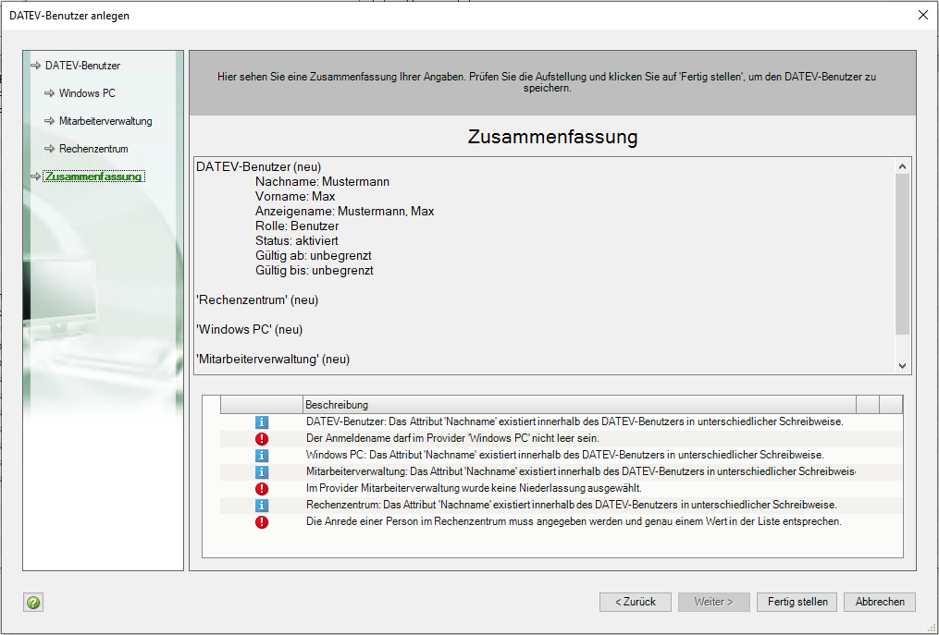Select message starting 'DATEV-Benutzer: Das Attribut Nachname'
The image size is (939, 635).
(x=562, y=421)
